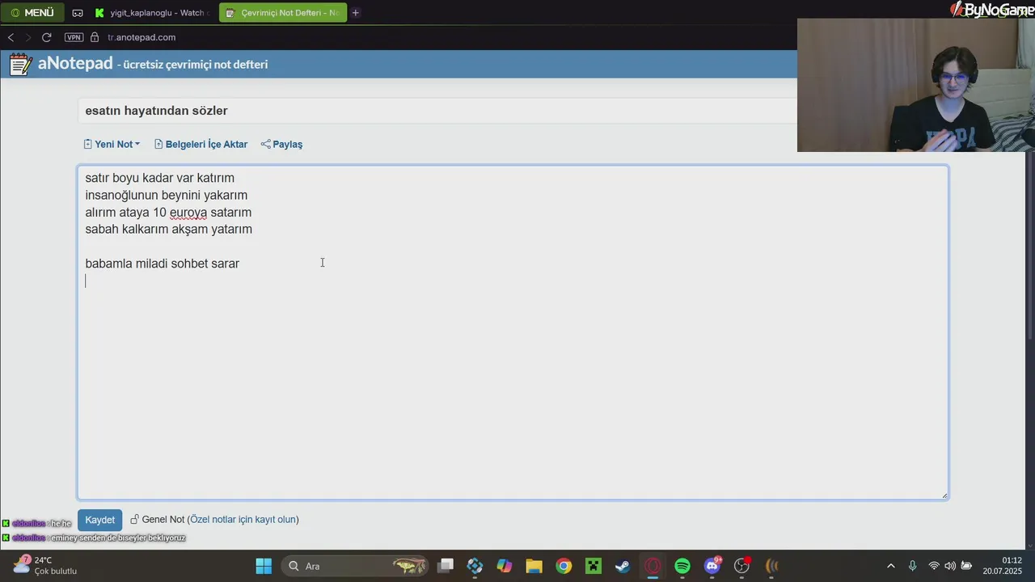Grab the text area resize handle corner

[944, 495]
